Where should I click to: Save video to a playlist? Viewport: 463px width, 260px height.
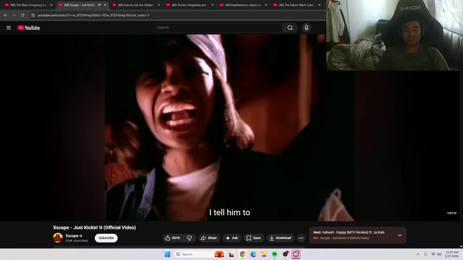(x=254, y=238)
